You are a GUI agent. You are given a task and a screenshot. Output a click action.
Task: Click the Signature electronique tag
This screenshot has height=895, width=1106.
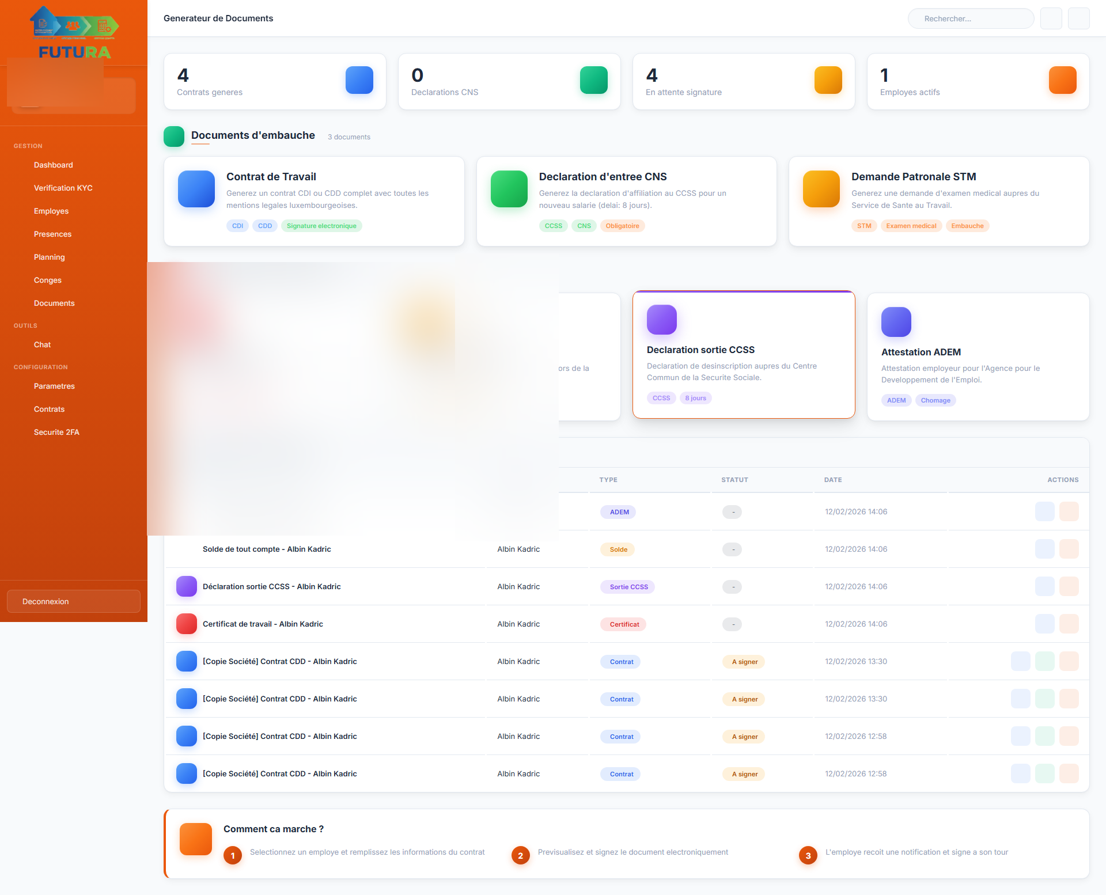(x=321, y=226)
